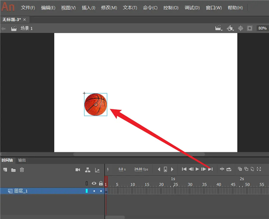Toggle visibility dot for 图层_1
The height and width of the screenshot is (219, 269).
pos(94,191)
